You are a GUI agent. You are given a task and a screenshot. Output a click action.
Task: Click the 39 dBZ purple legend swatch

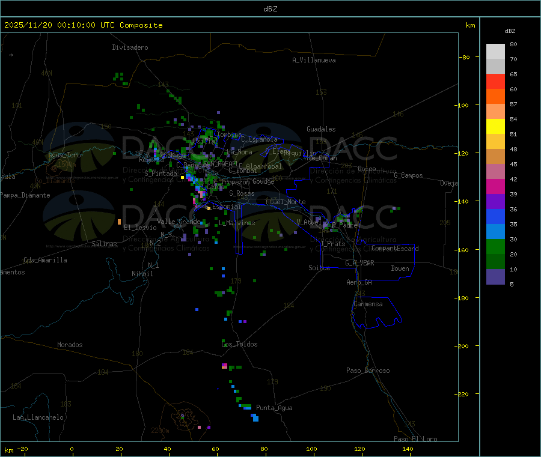click(495, 202)
